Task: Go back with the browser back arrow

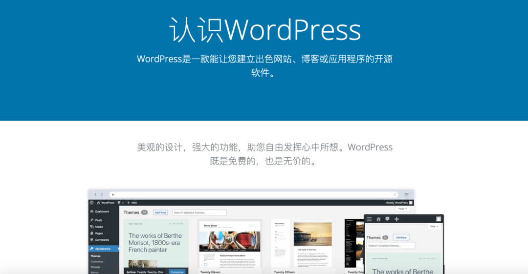Action: 96,194
